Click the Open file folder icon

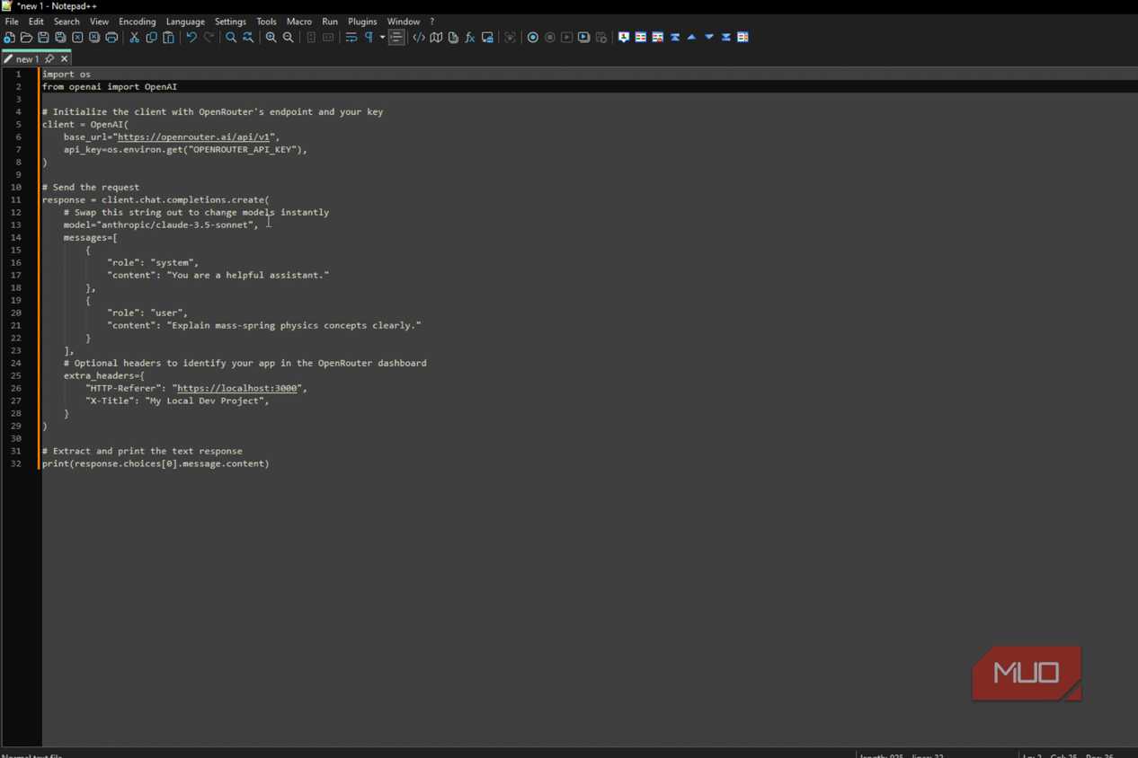[26, 38]
